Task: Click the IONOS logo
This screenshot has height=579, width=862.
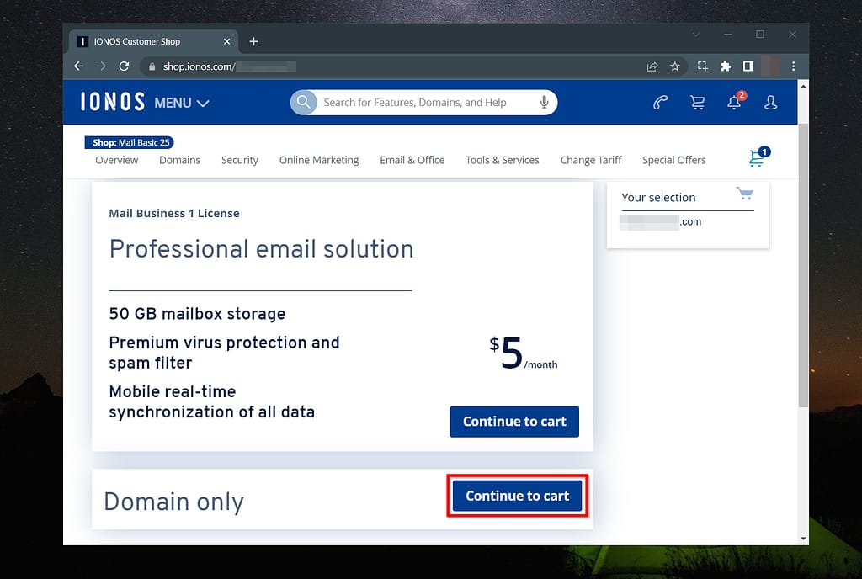Action: pos(113,102)
